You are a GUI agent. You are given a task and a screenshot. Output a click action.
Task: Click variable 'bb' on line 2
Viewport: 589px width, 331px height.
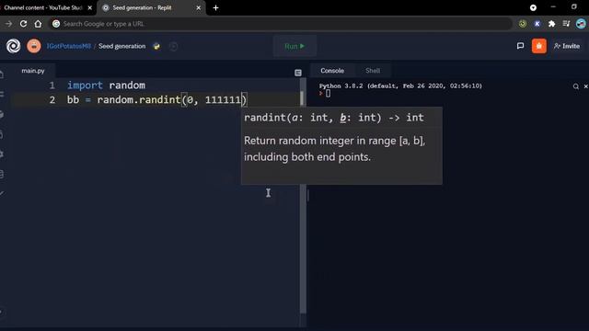73,100
